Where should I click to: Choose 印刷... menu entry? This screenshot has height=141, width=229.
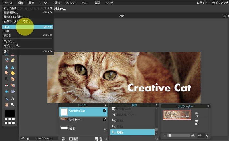click(x=27, y=31)
